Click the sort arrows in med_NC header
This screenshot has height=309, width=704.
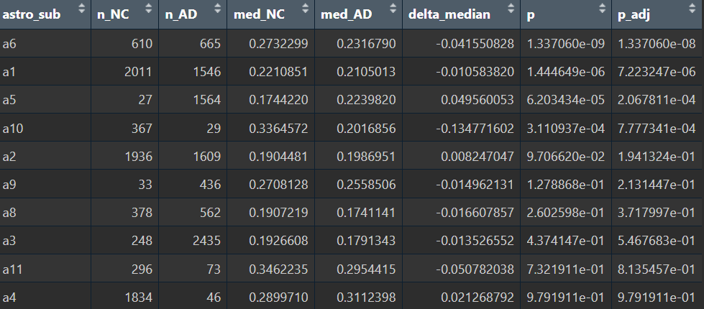(x=304, y=10)
